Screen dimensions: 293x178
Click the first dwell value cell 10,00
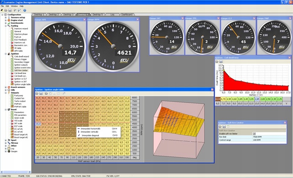(218, 99)
